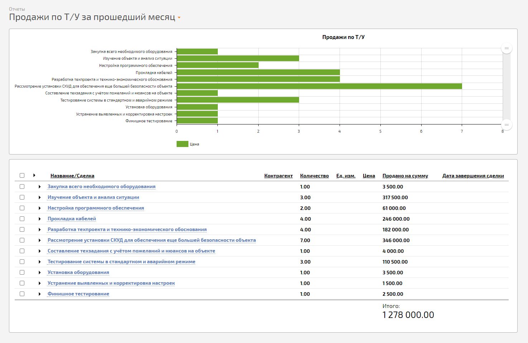The image size is (528, 343).
Task: Tick checkbox for Прокладка кабелей row
Action: [x=22, y=219]
